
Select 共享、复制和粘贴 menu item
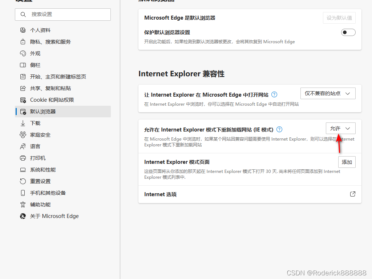63,88
